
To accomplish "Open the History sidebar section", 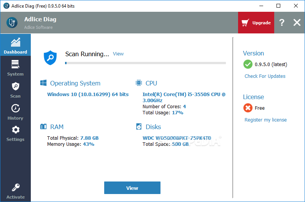I will pyautogui.click(x=15, y=112).
